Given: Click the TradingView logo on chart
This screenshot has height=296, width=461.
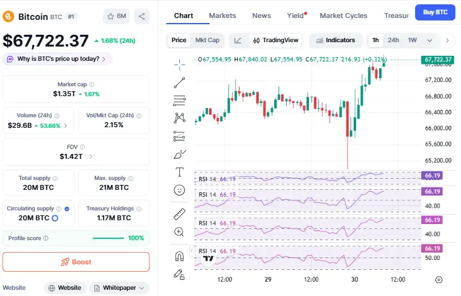Looking at the screenshot, I should (x=208, y=259).
